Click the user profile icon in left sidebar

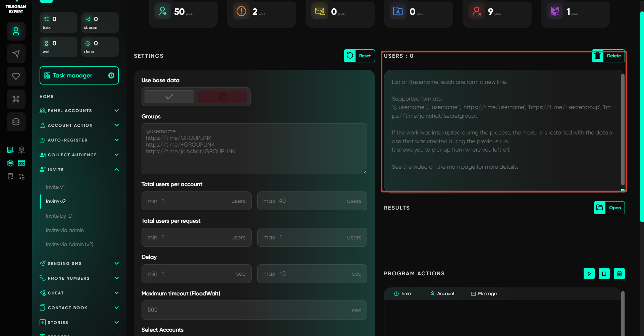[16, 31]
